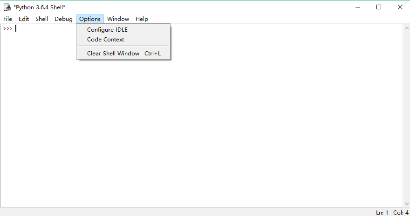Close the Python Shell window

400,7
